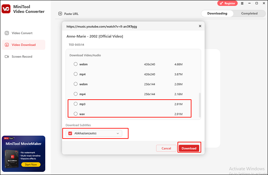Image resolution: width=268 pixels, height=175 pixels.
Task: Select the wav audio radio button
Action: [x=76, y=114]
